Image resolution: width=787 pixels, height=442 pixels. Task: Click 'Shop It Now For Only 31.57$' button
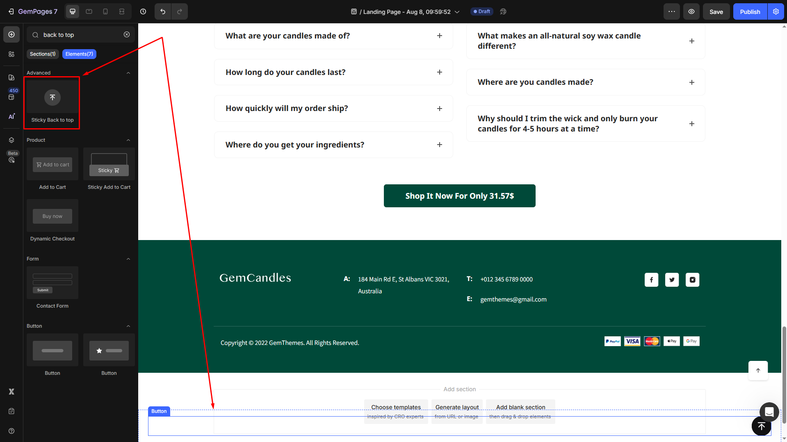coord(459,196)
